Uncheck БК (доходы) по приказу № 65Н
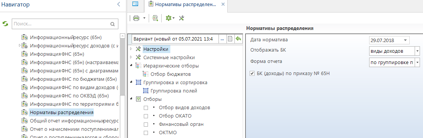 point(252,73)
